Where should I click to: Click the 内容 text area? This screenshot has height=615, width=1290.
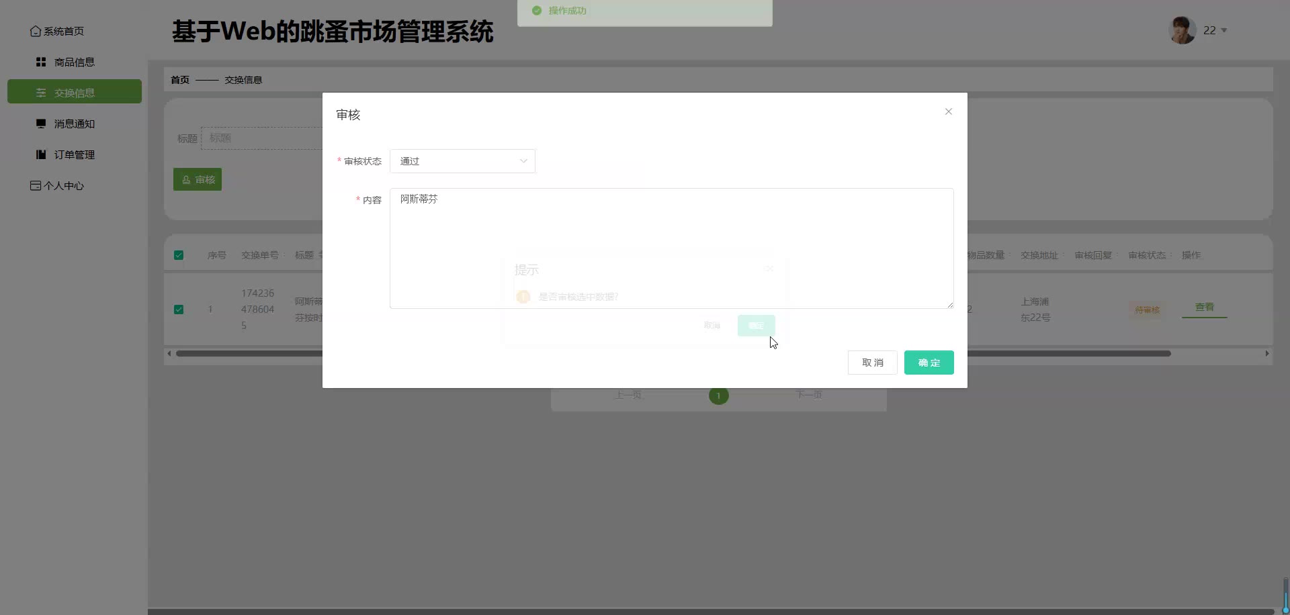[671, 248]
